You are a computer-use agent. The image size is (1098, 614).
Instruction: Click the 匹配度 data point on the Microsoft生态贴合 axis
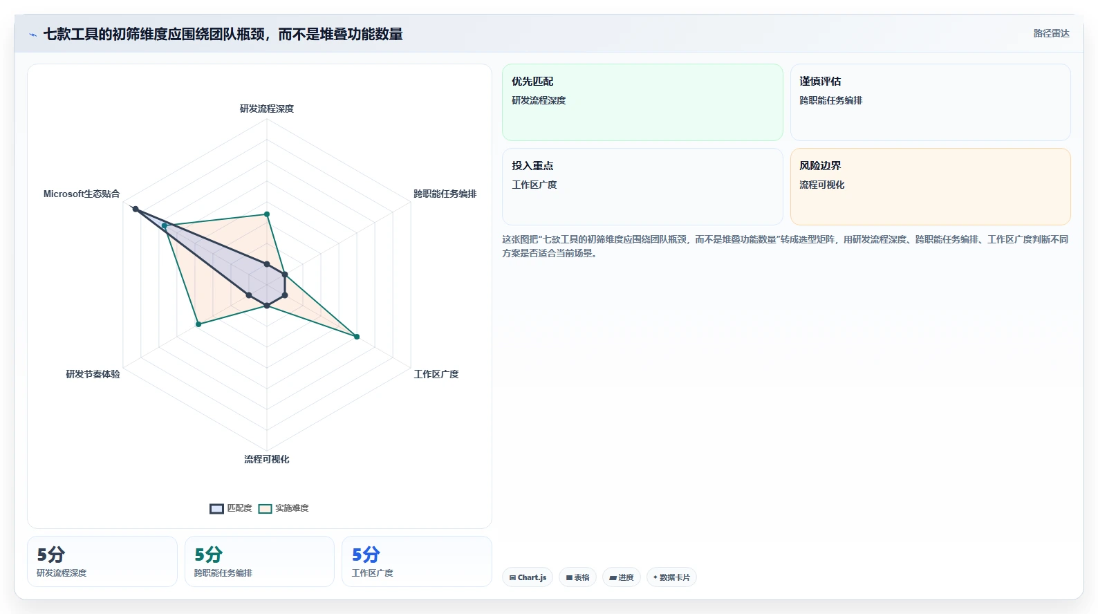point(136,209)
